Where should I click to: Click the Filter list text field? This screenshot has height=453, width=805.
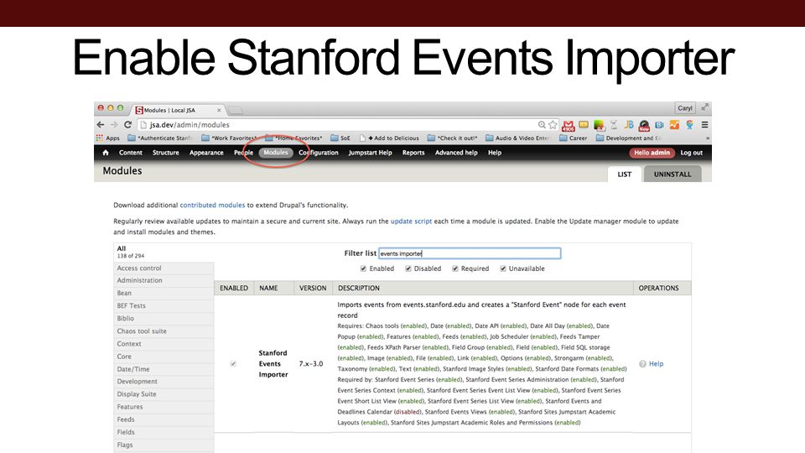point(470,253)
